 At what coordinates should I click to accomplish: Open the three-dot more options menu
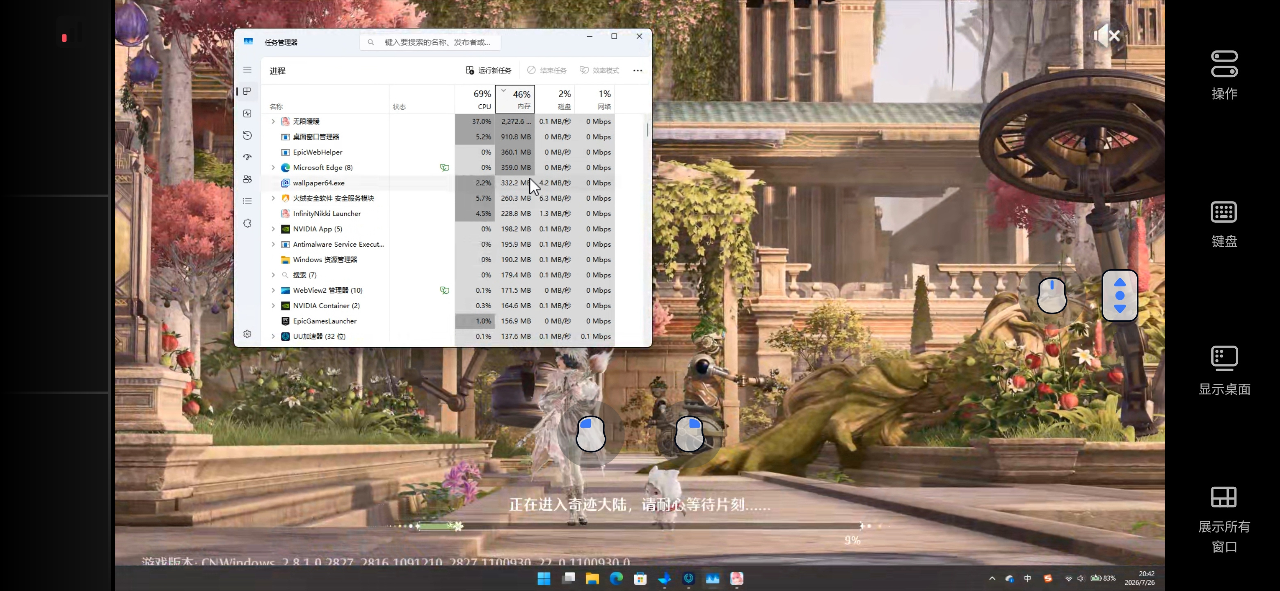638,71
